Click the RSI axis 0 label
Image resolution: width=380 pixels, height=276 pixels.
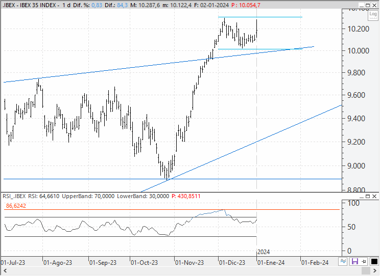[349, 251]
